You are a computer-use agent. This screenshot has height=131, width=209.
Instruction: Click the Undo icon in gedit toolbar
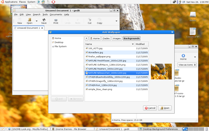point(68,20)
